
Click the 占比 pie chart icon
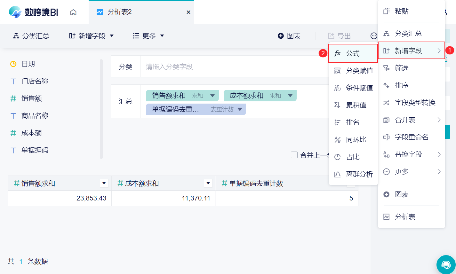click(x=337, y=157)
